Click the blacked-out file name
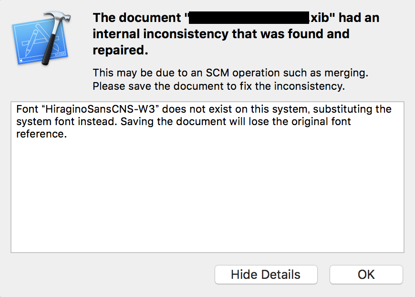The height and width of the screenshot is (297, 415). pyautogui.click(x=249, y=18)
